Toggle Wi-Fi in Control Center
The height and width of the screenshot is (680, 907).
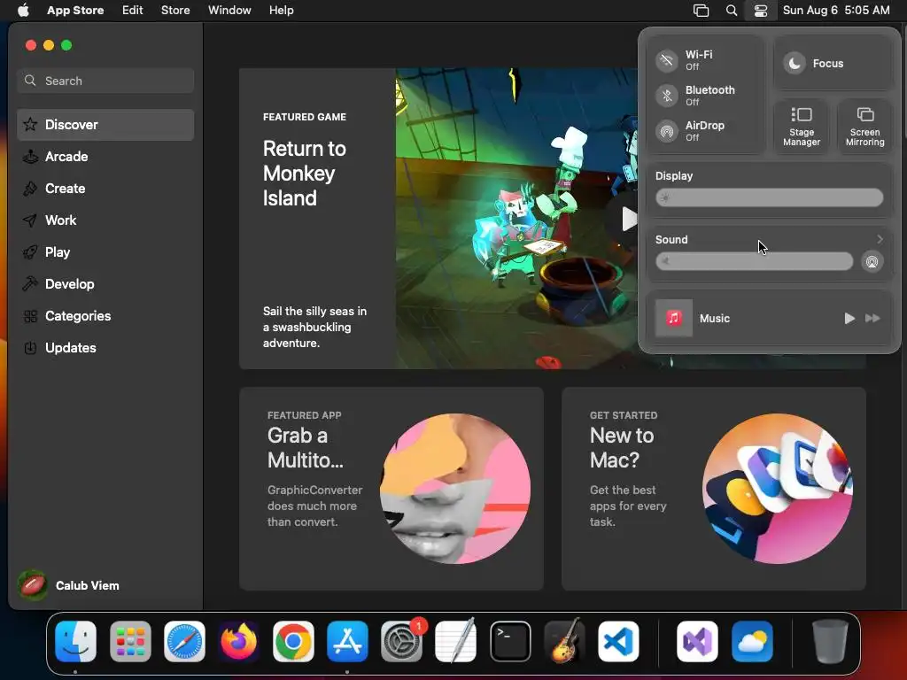666,60
